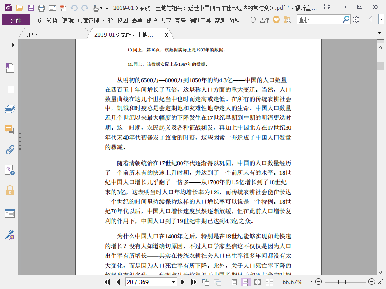Screen dimensions: 386x289
Task: Click the lightbulb tell-me icon
Action: pos(253,20)
